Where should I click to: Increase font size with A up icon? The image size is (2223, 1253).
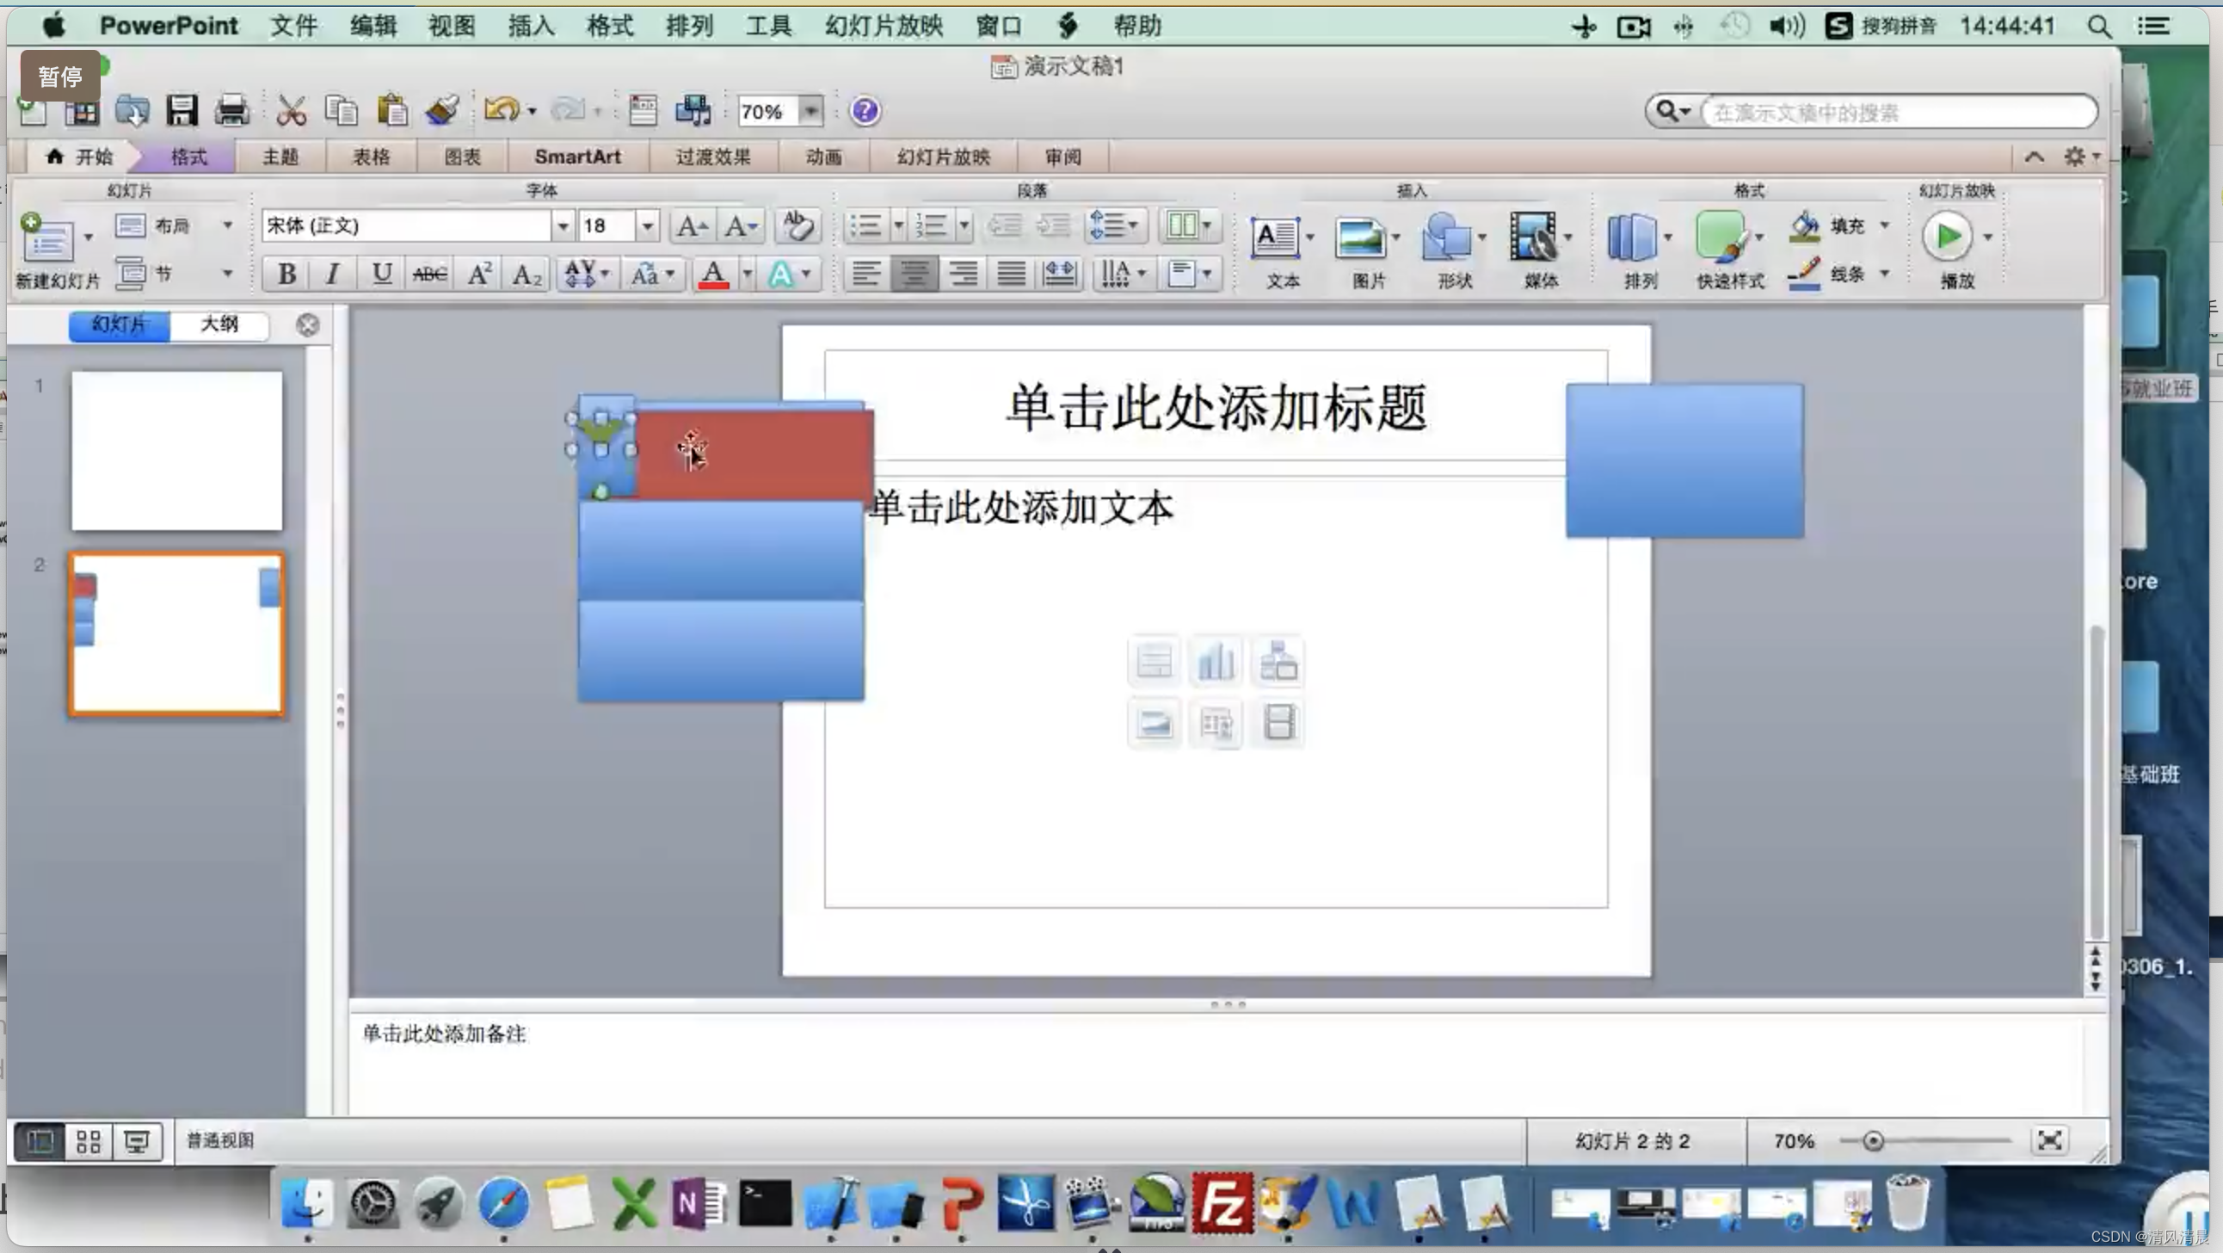[692, 226]
